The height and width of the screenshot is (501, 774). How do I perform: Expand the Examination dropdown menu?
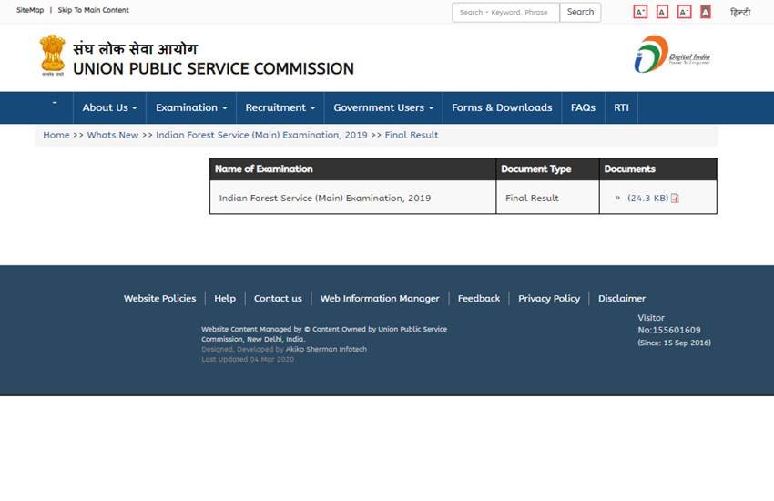tap(191, 107)
